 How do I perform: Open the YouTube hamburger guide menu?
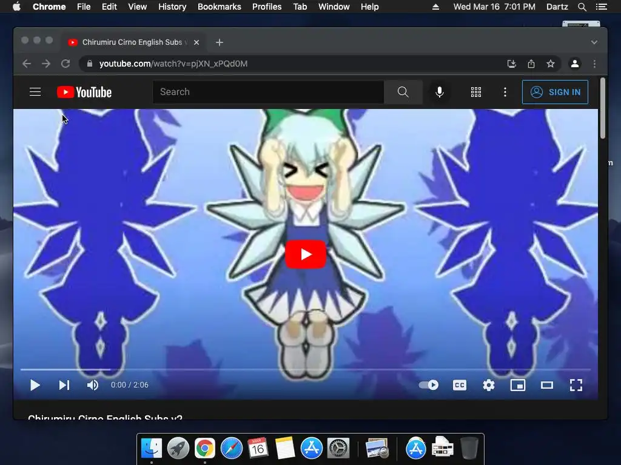click(35, 92)
